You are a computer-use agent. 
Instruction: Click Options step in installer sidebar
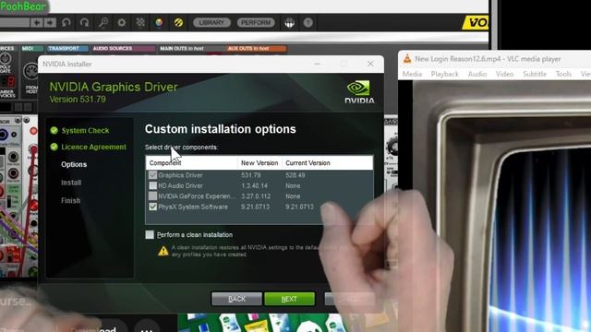[74, 164]
